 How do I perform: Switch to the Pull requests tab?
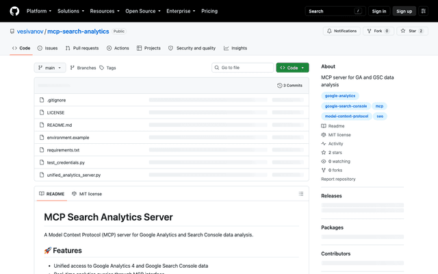pos(82,48)
